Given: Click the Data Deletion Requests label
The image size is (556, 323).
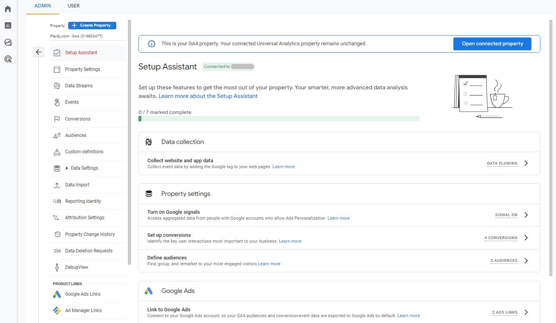Looking at the screenshot, I should [89, 251].
